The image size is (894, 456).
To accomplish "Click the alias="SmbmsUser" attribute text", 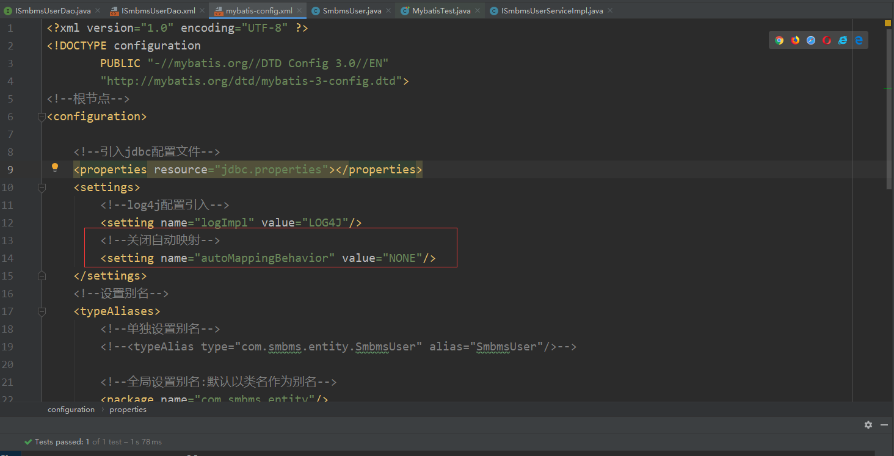I will (487, 347).
